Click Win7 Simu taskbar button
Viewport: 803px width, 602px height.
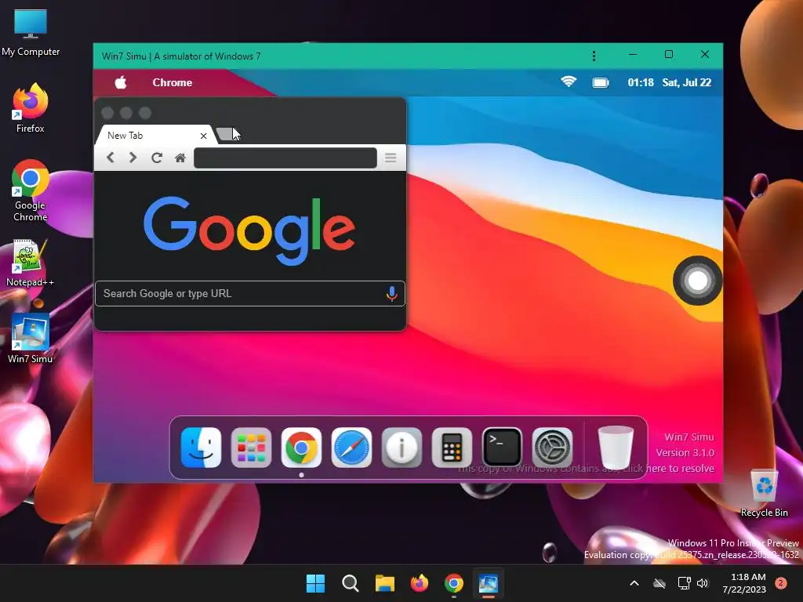[488, 583]
